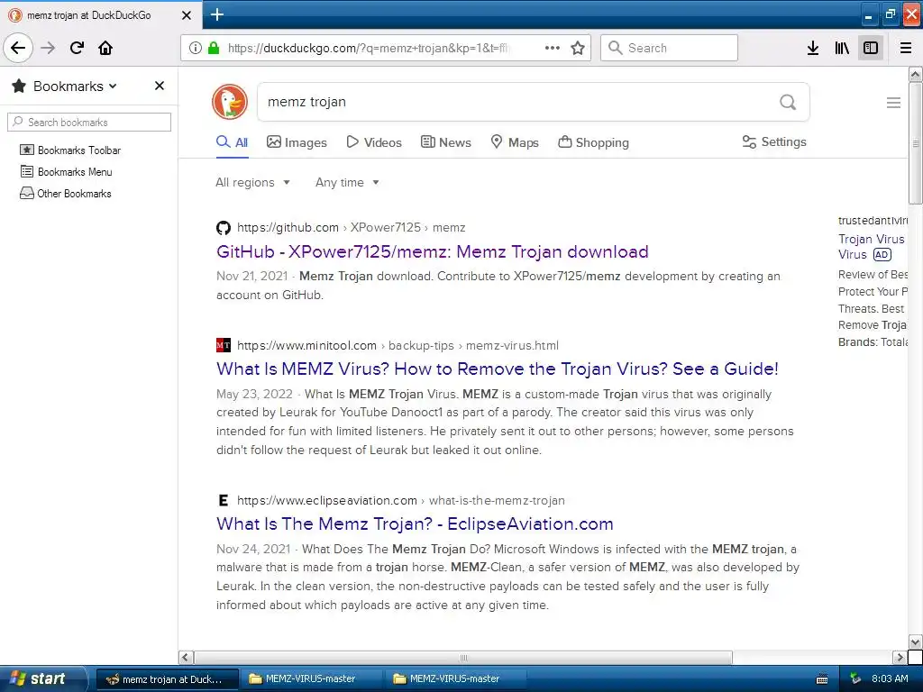Close the memz trojan DuckDuckGo tab

(x=186, y=15)
